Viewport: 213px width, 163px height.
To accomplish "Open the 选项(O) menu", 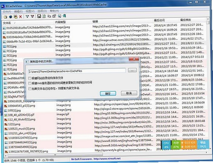I will [42, 11].
